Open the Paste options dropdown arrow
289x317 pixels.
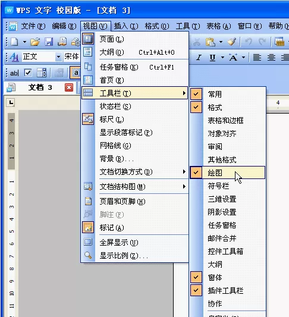click(x=221, y=42)
